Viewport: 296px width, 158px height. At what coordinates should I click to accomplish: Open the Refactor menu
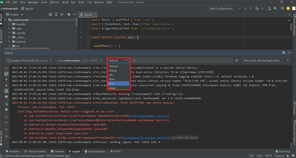55,2
